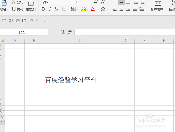Select column C header
The width and height of the screenshot is (175, 132).
click(80, 41)
